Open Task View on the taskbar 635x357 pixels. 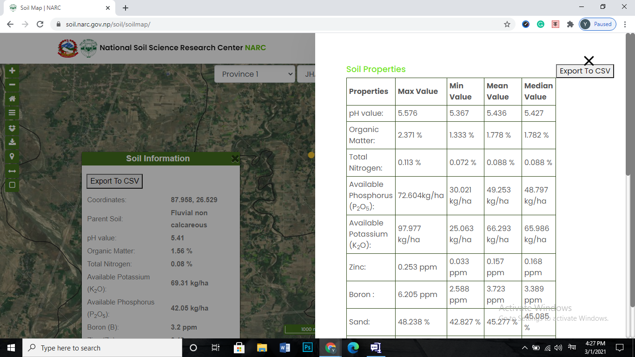click(216, 348)
